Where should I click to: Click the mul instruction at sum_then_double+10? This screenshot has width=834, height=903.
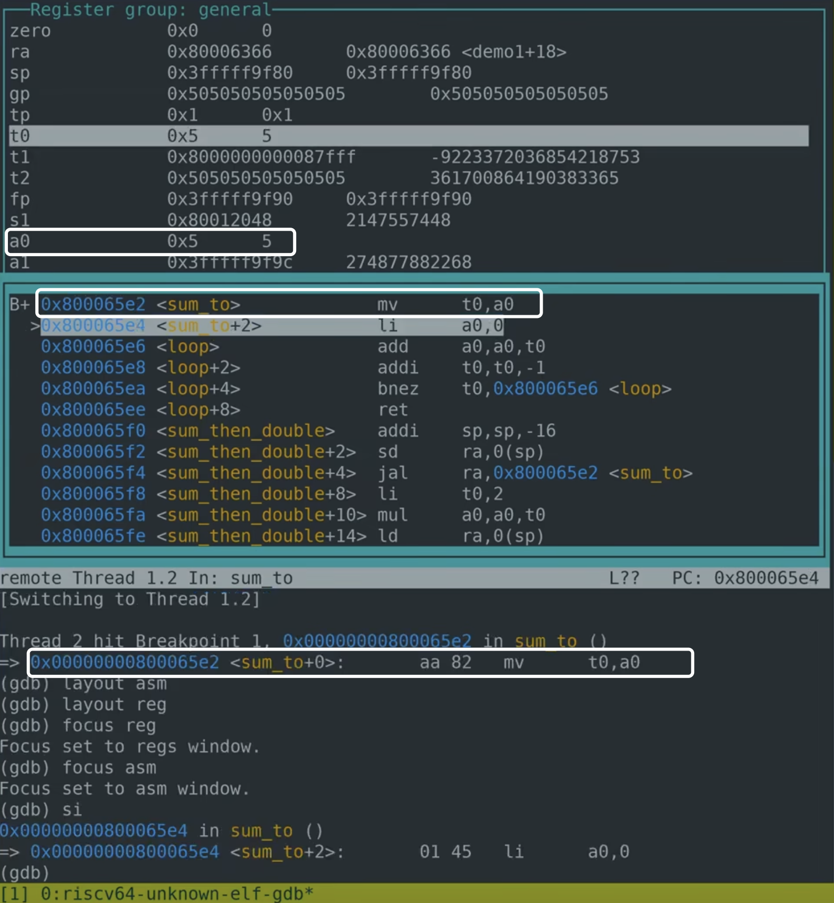tap(293, 515)
